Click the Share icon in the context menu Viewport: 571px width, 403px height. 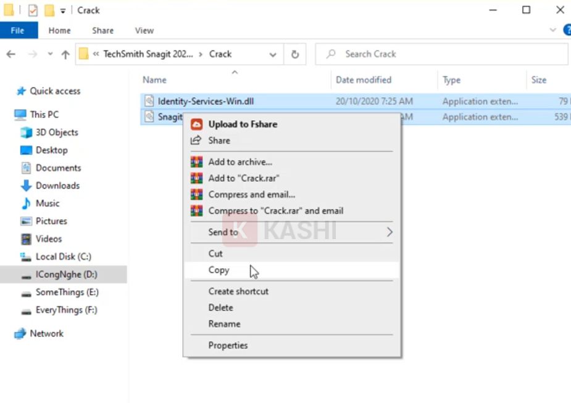(194, 140)
